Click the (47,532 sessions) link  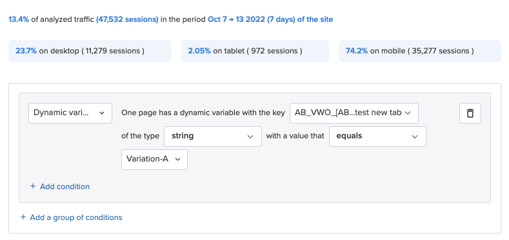pos(127,19)
